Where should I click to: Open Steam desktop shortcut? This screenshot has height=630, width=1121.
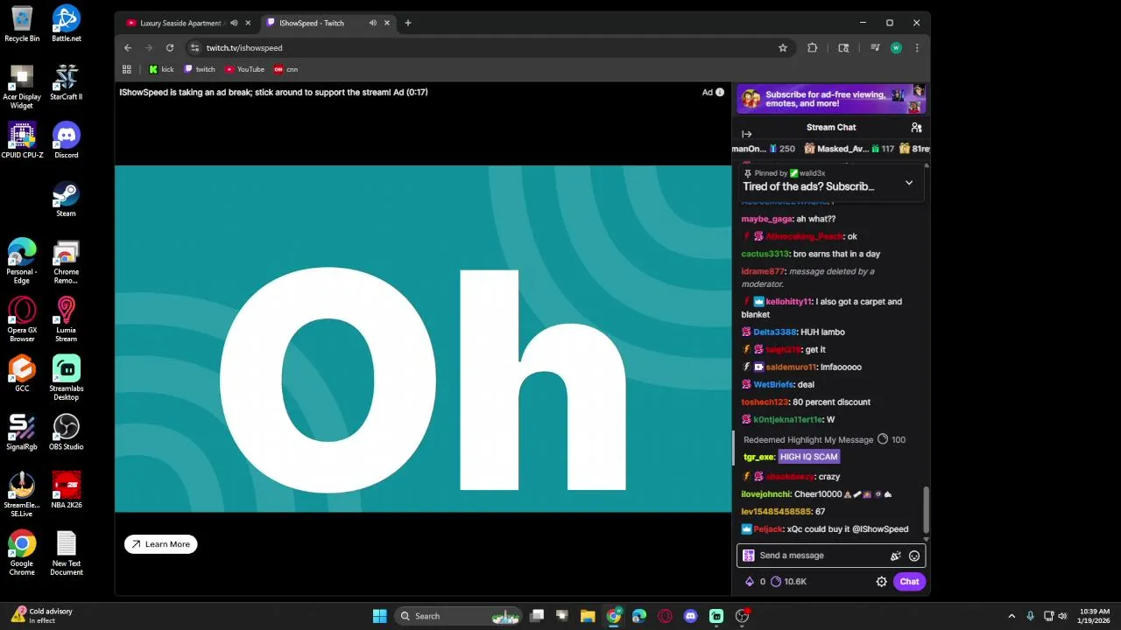[67, 199]
